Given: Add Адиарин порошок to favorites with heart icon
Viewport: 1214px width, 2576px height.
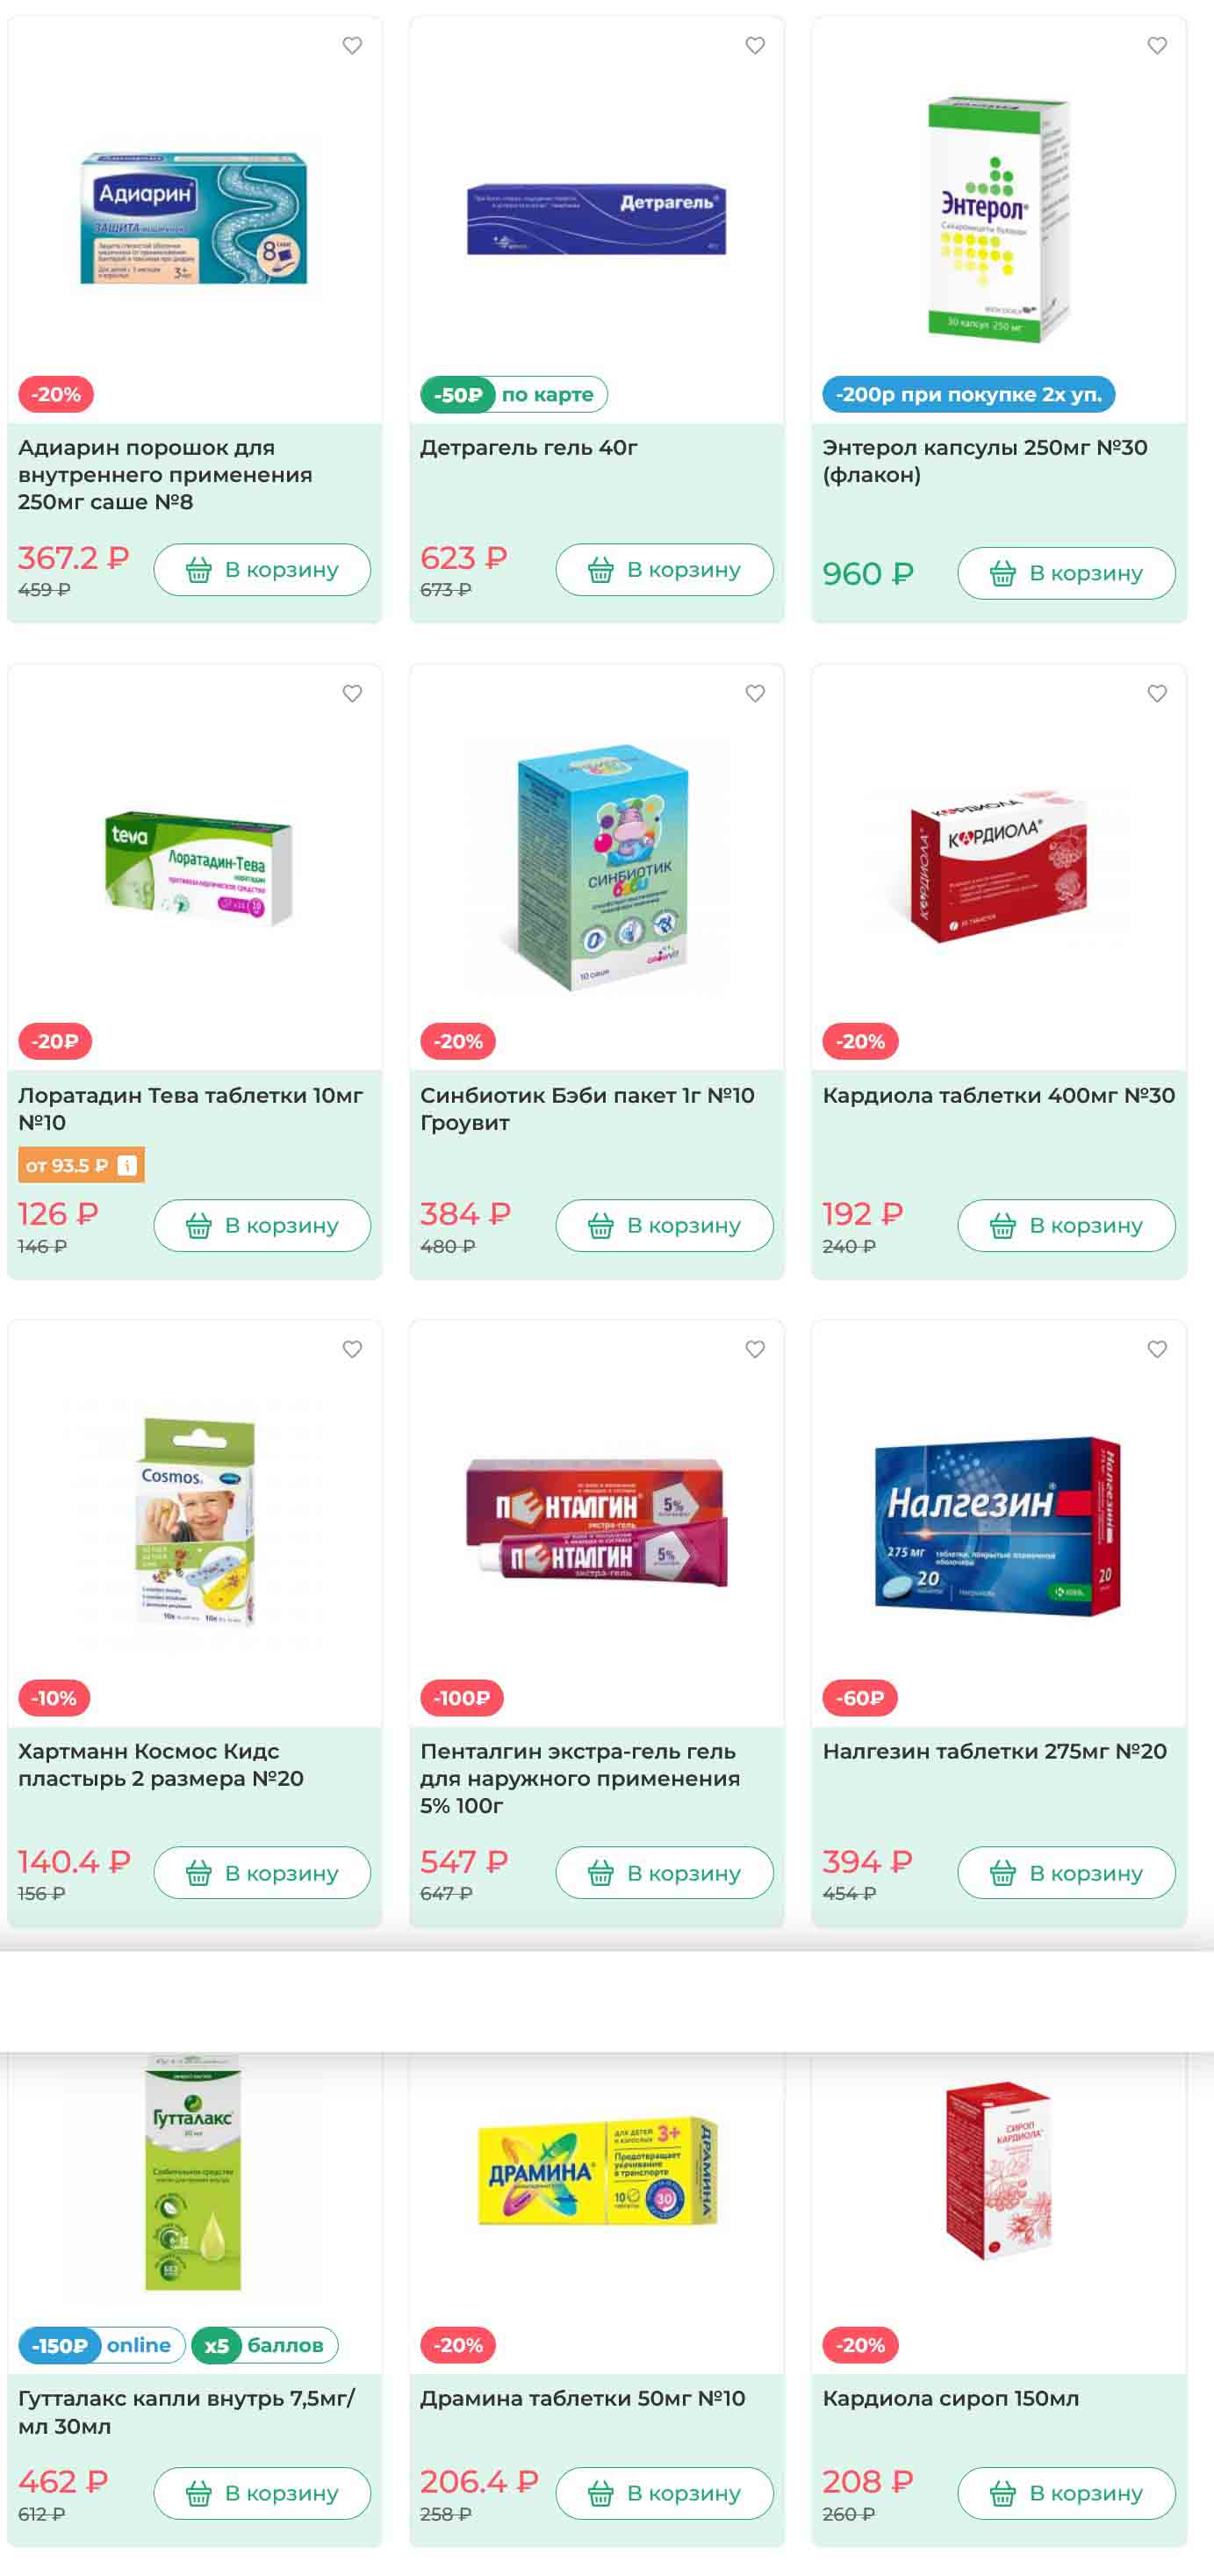Looking at the screenshot, I should tap(352, 45).
